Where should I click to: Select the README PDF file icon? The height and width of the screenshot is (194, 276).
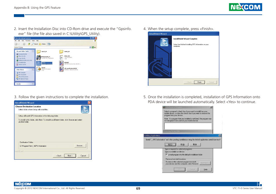click(x=61, y=63)
